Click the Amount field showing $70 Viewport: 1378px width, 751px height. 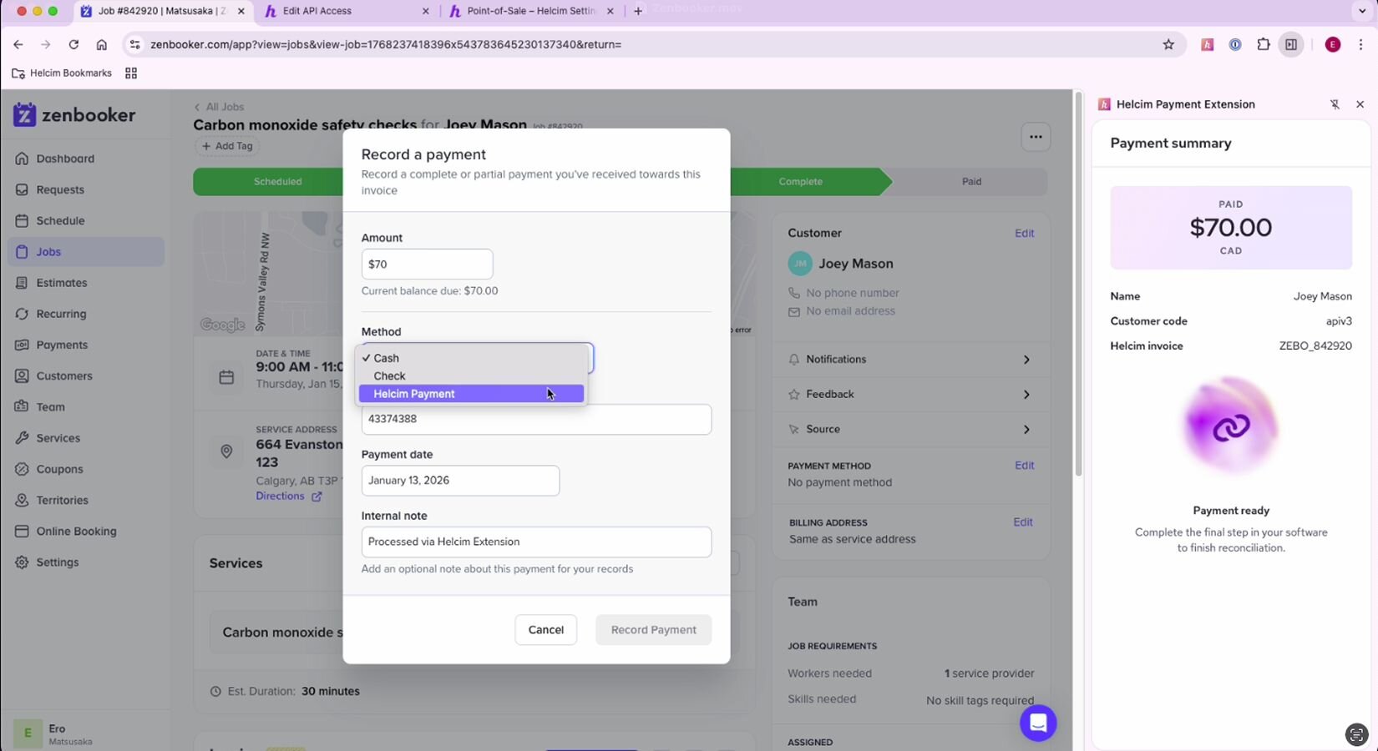427,265
